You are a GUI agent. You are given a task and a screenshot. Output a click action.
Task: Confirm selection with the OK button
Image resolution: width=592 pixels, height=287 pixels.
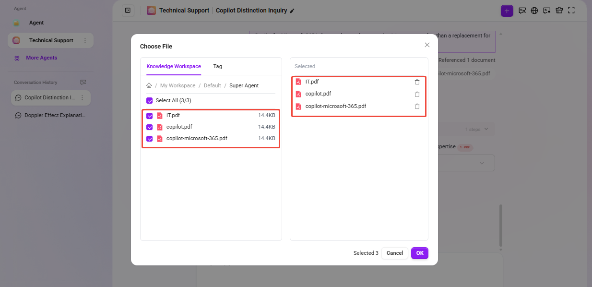pyautogui.click(x=420, y=253)
